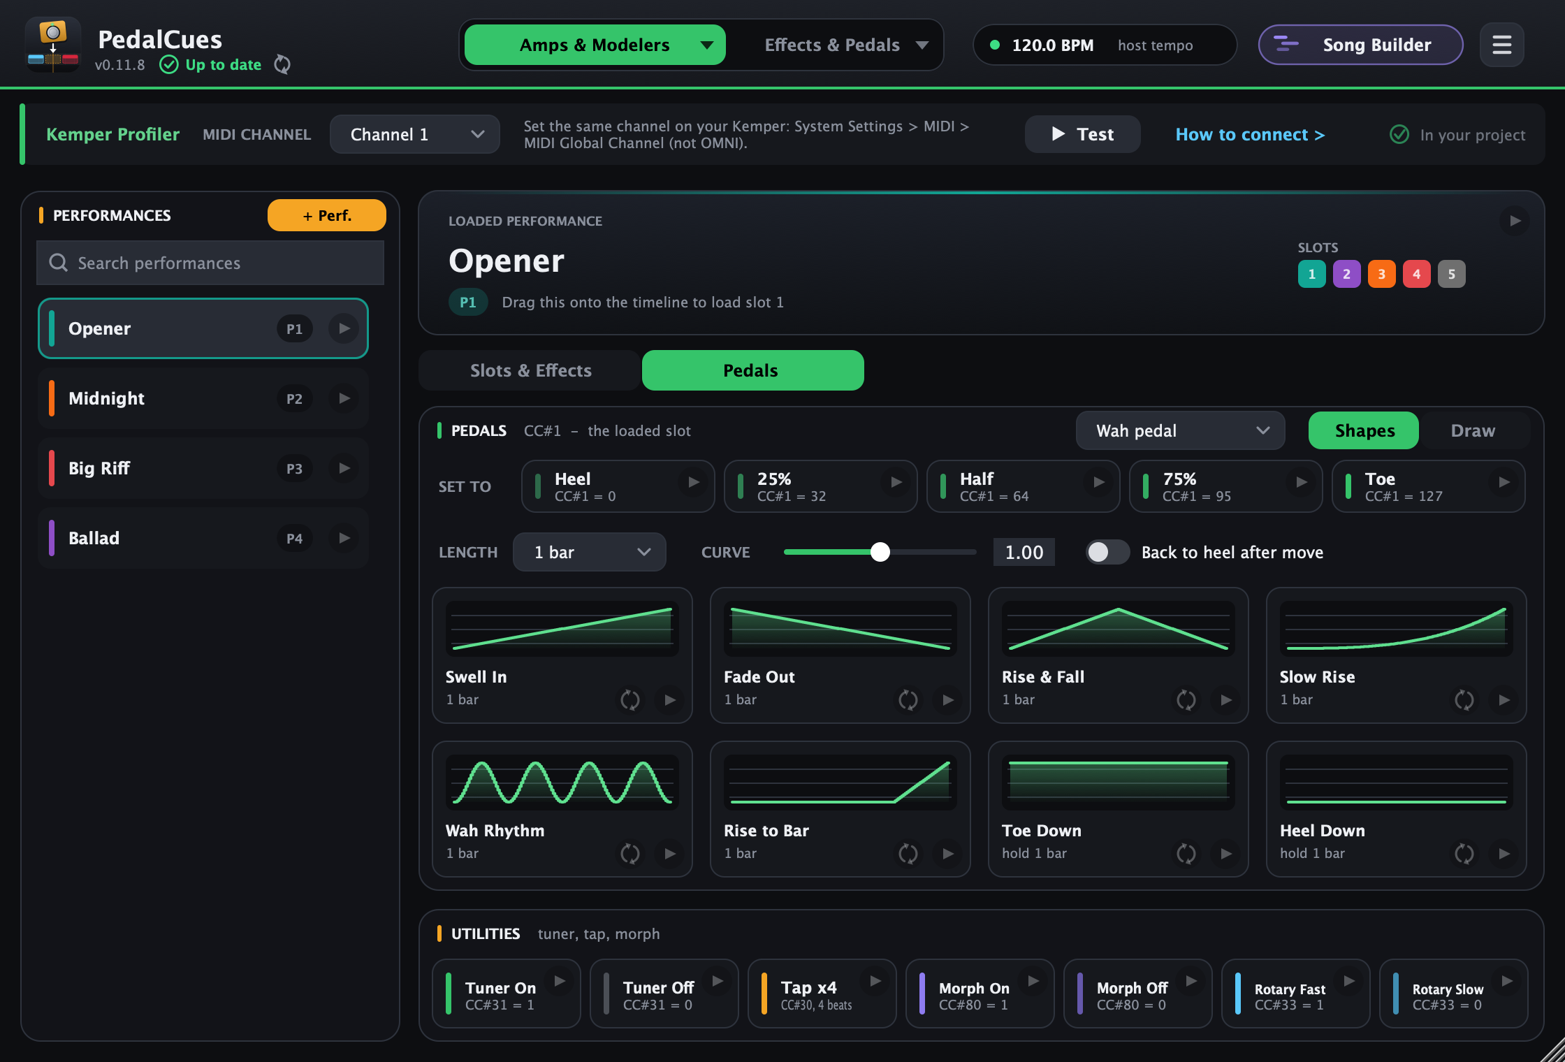Click the Test button
The height and width of the screenshot is (1062, 1565).
click(1082, 134)
